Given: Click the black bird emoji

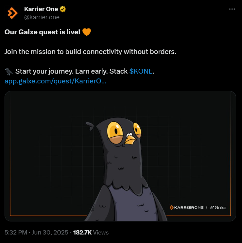Looking at the screenshot, I should 9,71.
